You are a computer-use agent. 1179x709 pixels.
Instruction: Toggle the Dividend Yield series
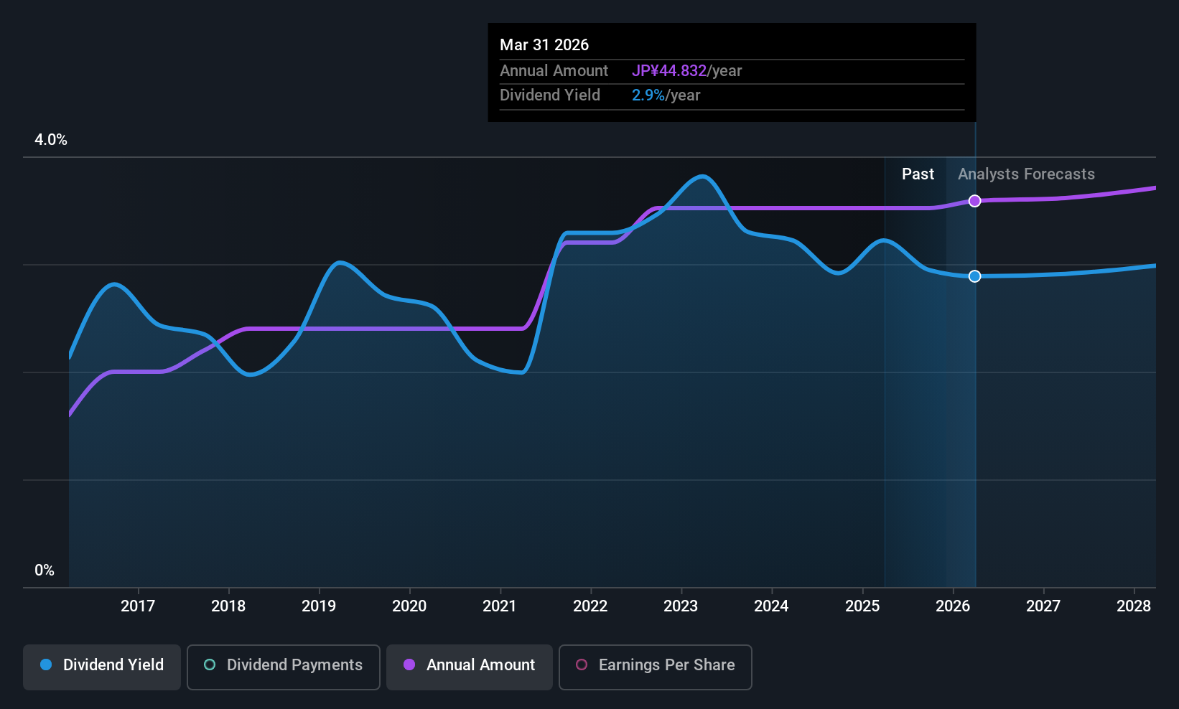(102, 667)
